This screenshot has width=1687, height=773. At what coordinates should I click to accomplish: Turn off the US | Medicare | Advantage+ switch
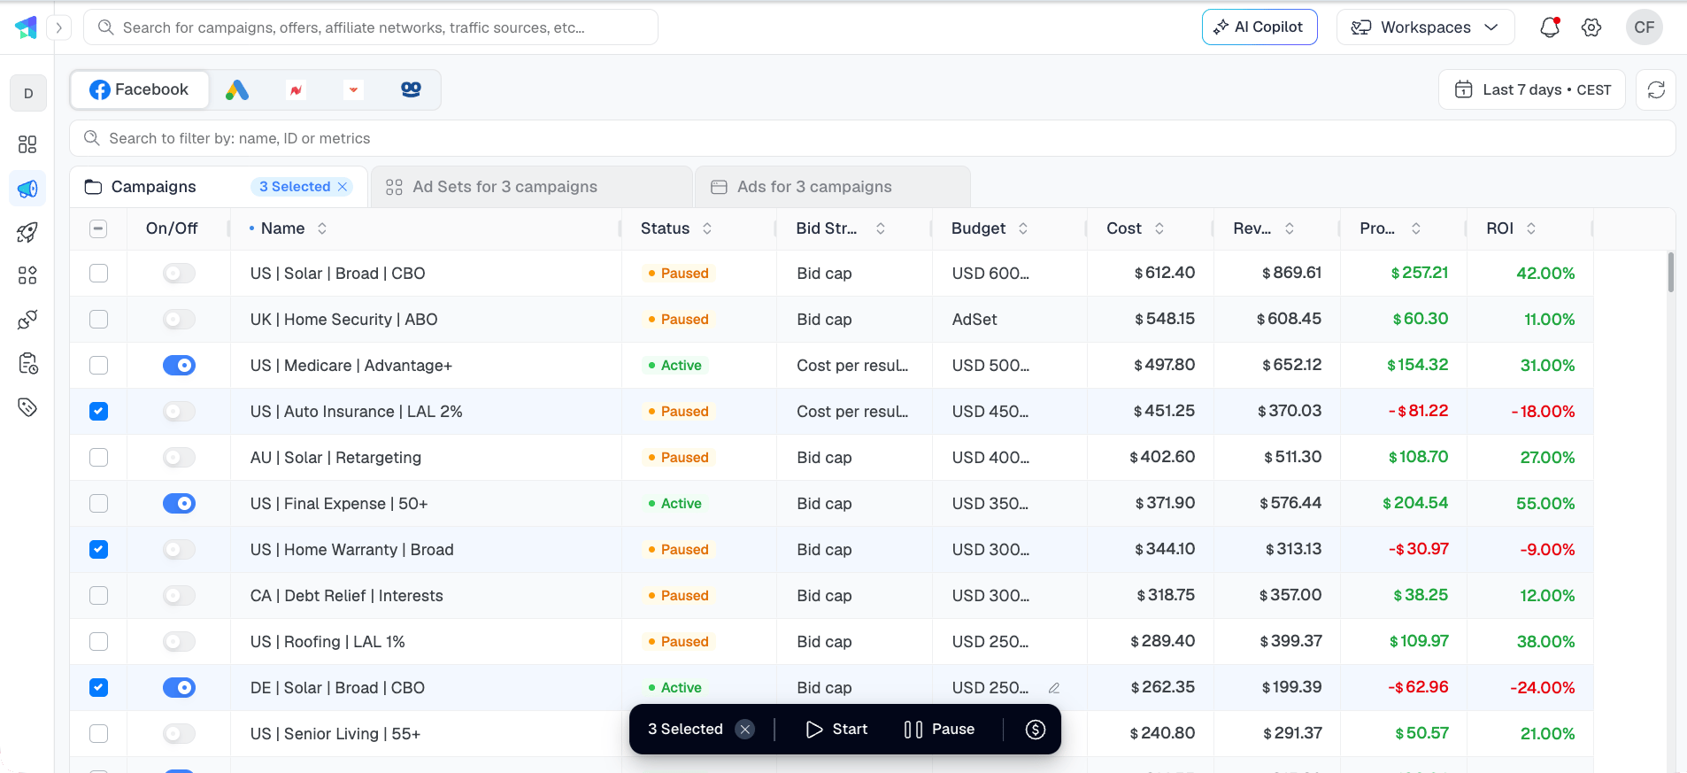[179, 366]
